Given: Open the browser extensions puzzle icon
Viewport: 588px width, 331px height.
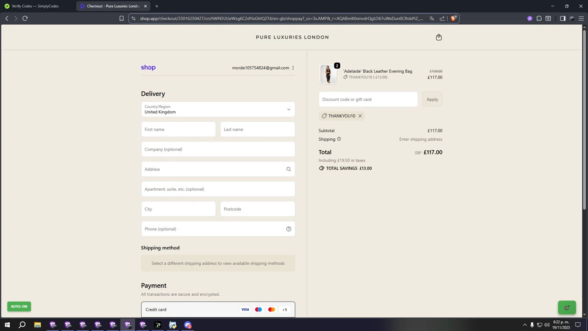Looking at the screenshot, I should point(539,18).
